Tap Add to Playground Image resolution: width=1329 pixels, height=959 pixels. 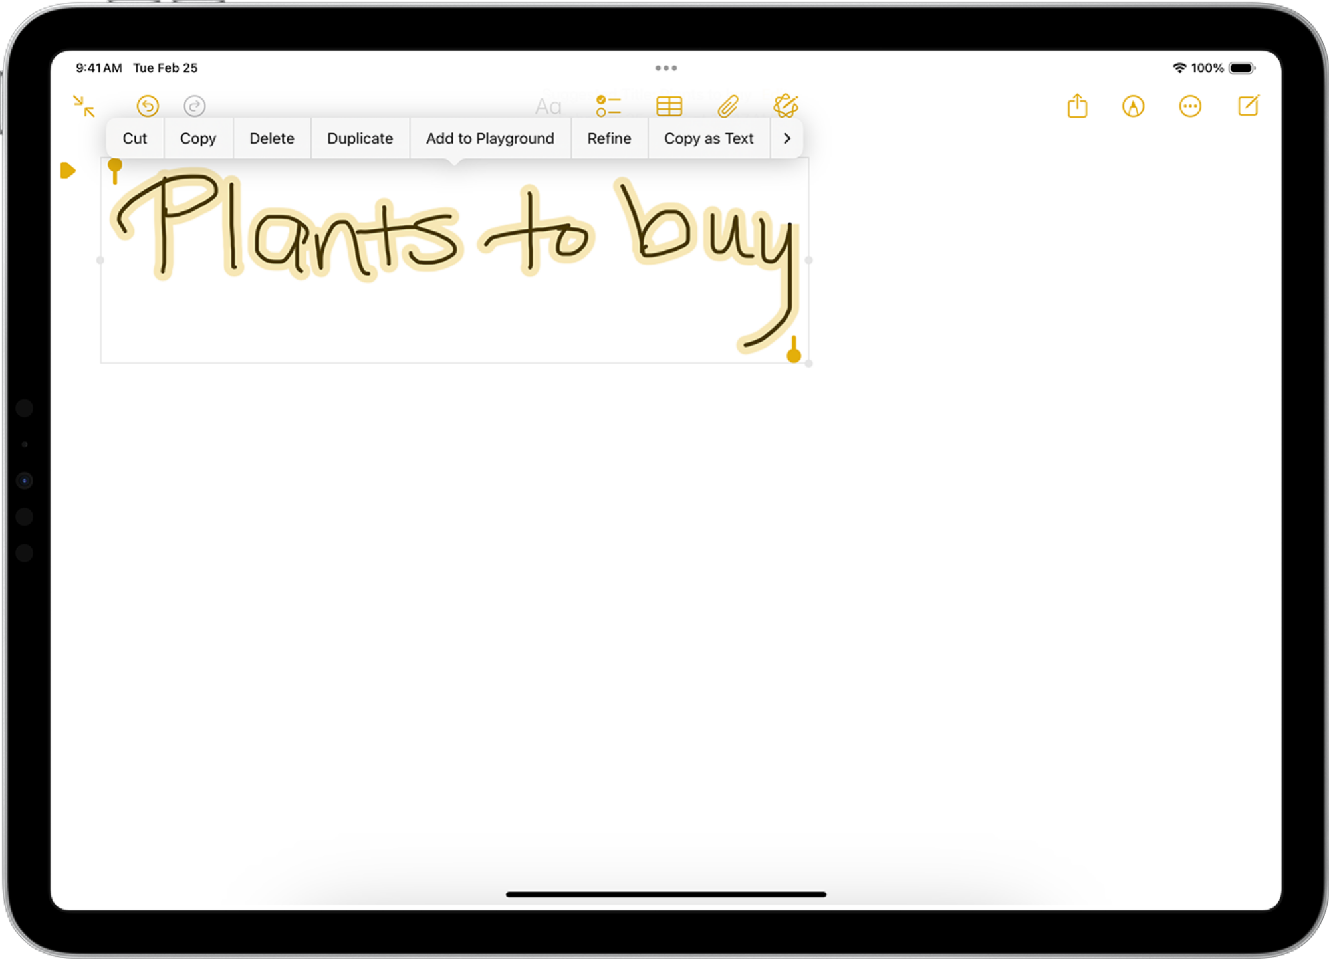pos(490,138)
